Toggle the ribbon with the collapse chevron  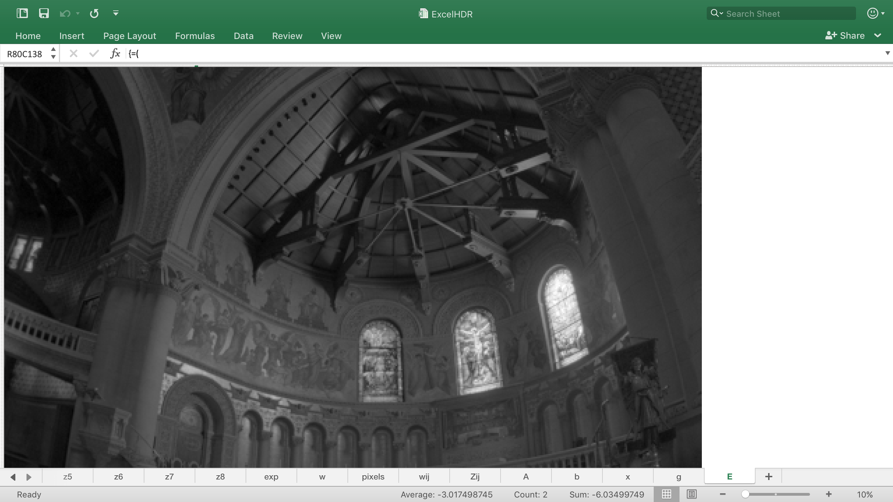pyautogui.click(x=878, y=35)
